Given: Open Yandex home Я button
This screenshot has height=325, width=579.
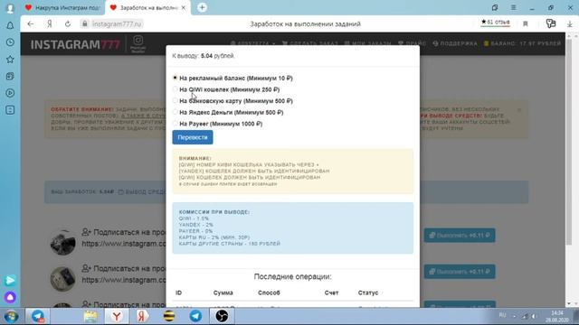Looking at the screenshot, I should [x=50, y=24].
